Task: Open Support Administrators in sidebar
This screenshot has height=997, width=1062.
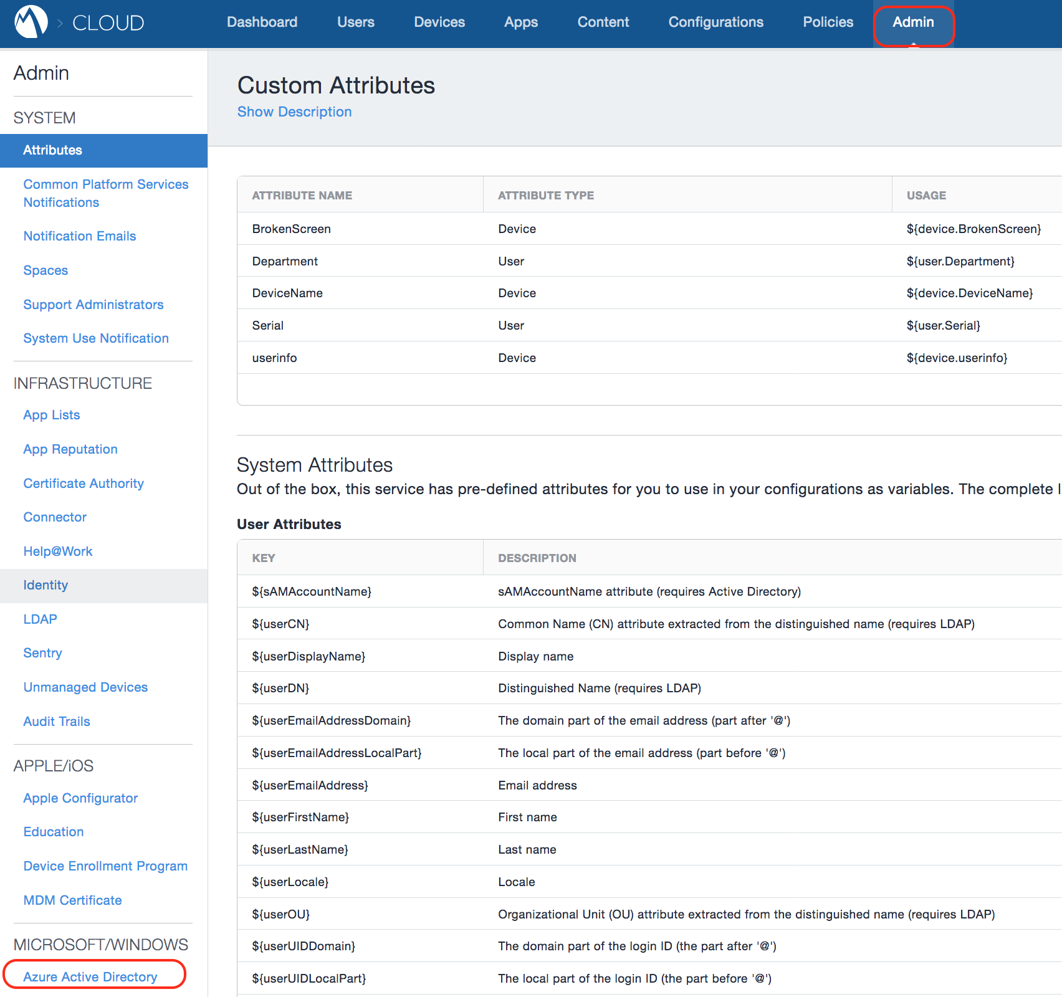Action: pyautogui.click(x=93, y=305)
